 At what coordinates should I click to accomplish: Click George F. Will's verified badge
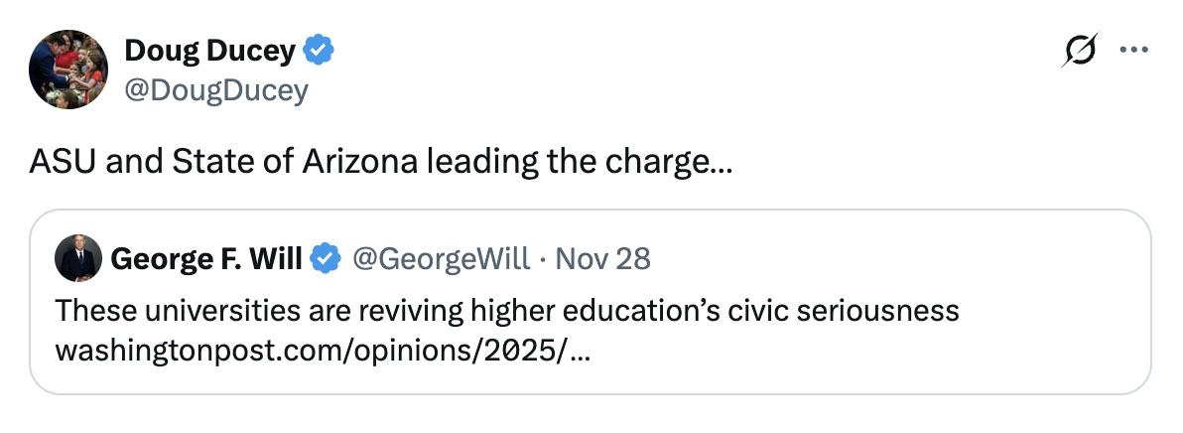(325, 259)
